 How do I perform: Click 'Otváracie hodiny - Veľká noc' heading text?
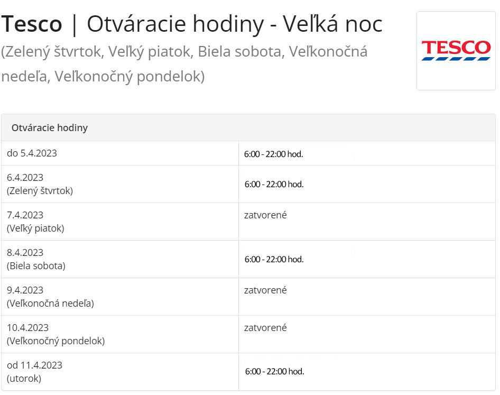pyautogui.click(x=234, y=24)
